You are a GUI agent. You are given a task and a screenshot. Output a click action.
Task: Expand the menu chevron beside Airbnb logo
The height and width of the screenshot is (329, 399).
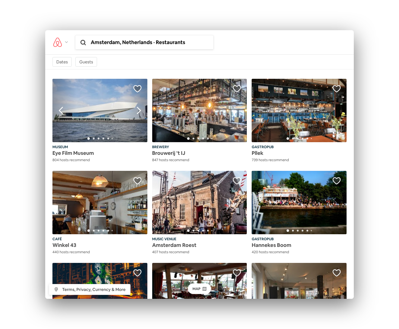67,42
